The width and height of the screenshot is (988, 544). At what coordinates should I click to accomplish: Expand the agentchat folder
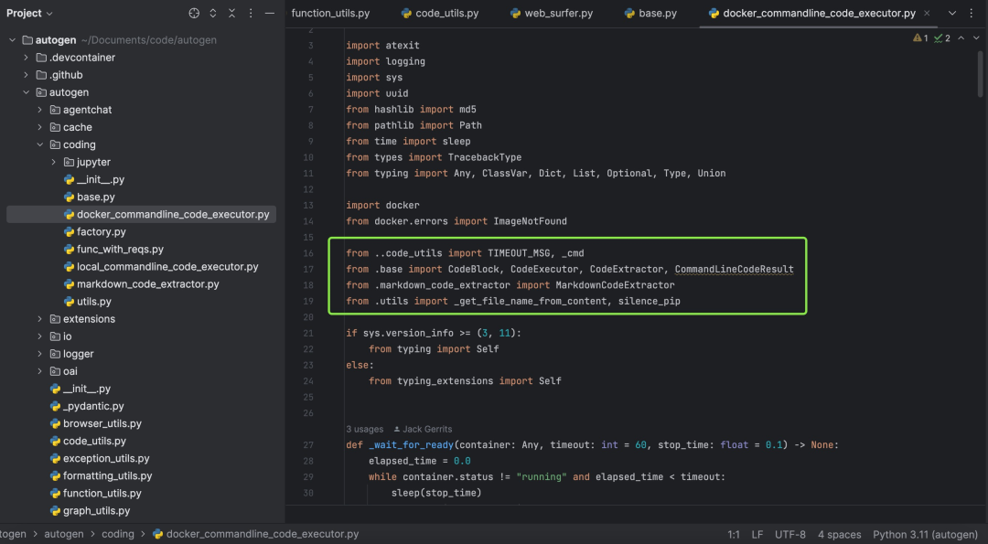[x=40, y=110]
